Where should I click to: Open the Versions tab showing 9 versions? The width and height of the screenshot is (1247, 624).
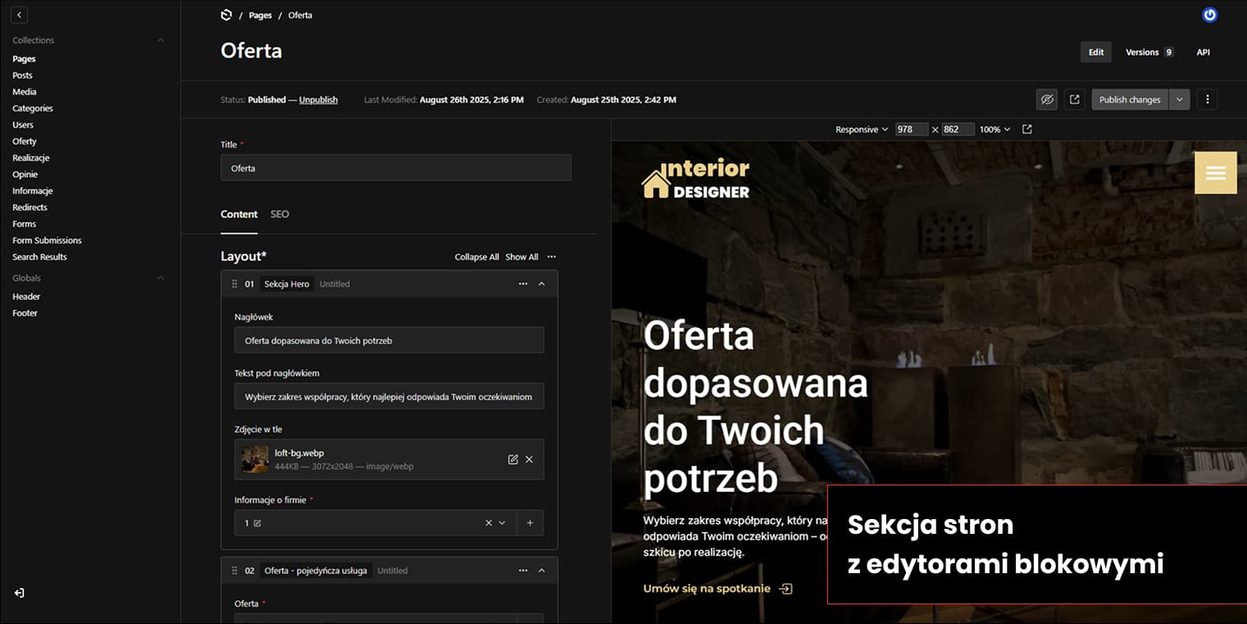[1144, 52]
